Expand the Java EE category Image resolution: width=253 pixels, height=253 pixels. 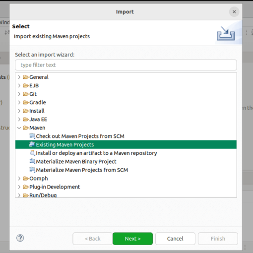pyautogui.click(x=19, y=119)
